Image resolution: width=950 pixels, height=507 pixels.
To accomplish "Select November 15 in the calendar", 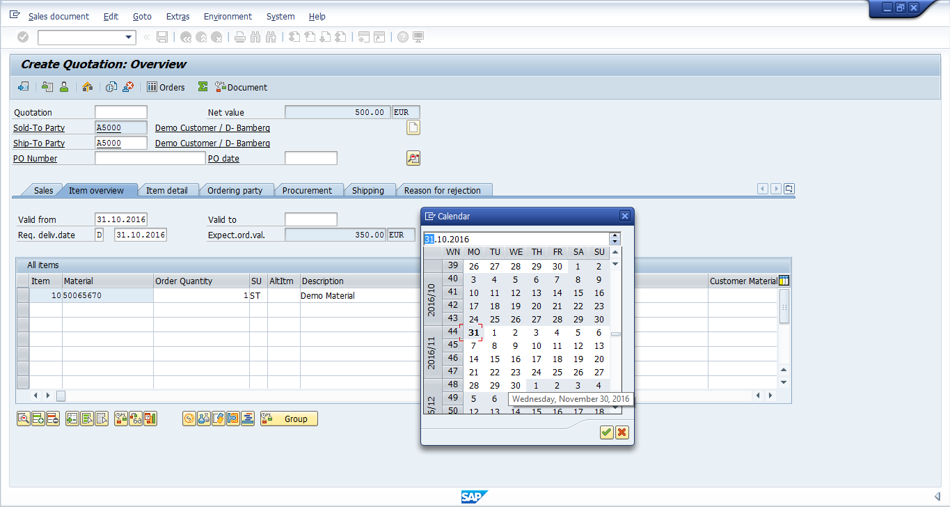I will (495, 359).
